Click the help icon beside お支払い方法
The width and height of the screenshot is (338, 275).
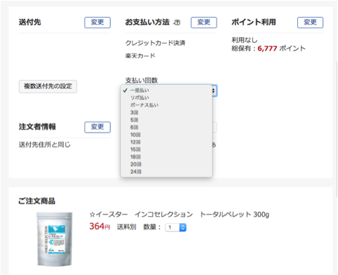pyautogui.click(x=177, y=22)
